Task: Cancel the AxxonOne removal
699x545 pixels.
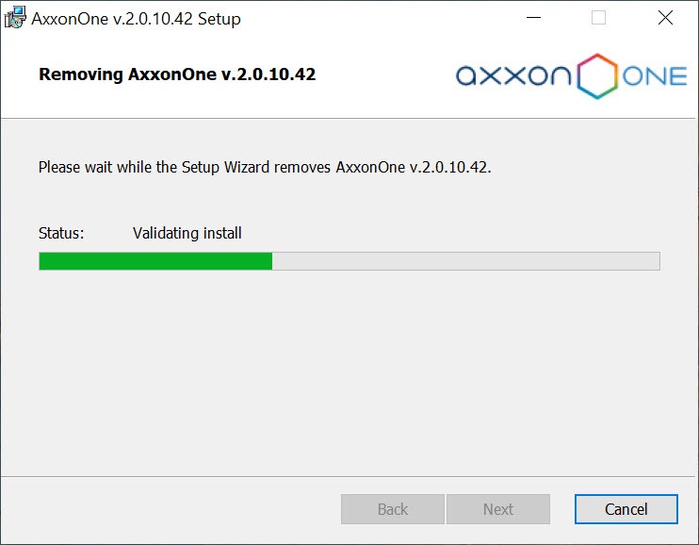Action: [626, 509]
